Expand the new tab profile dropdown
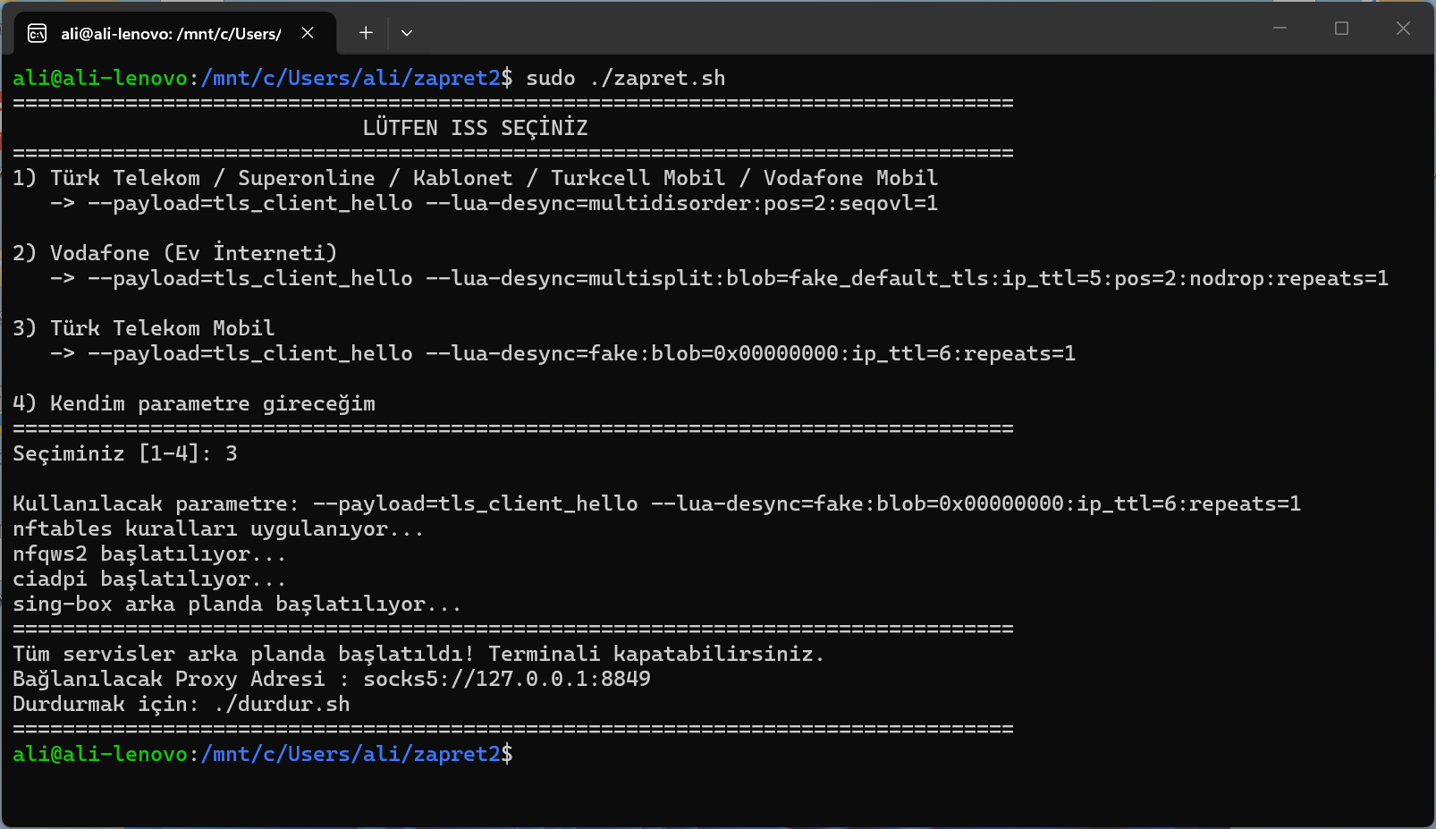This screenshot has height=829, width=1436. click(407, 33)
